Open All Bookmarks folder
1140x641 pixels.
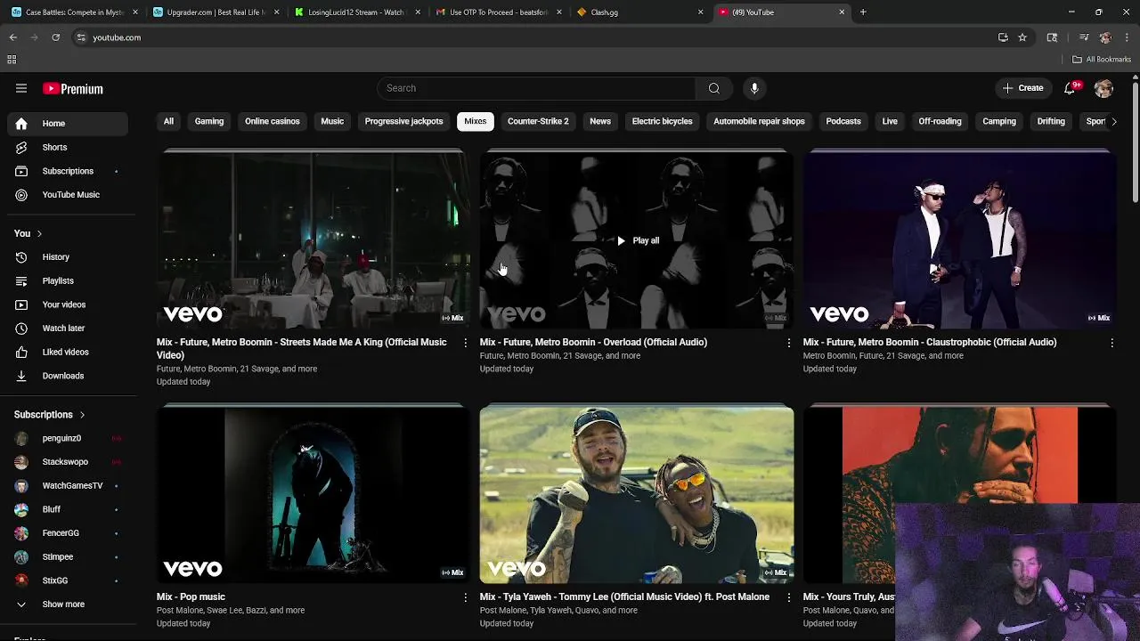pyautogui.click(x=1102, y=60)
